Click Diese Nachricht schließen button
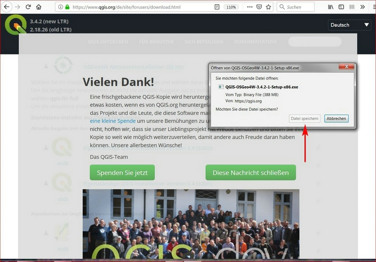This screenshot has width=376, height=262. [251, 172]
